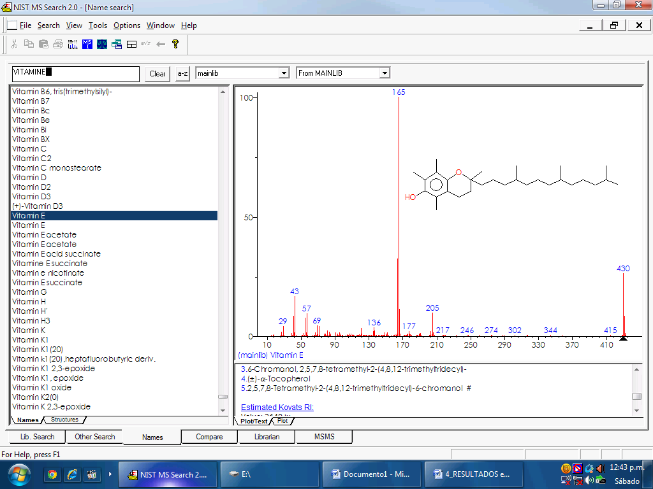This screenshot has height=489, width=653.
Task: Click the Copy toolbar icon
Action: 29,44
